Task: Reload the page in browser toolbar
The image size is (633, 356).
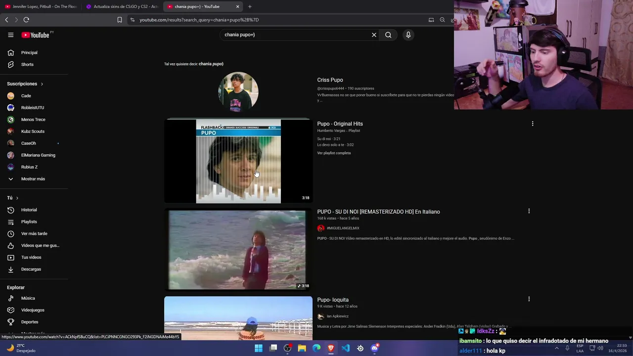Action: point(26,20)
